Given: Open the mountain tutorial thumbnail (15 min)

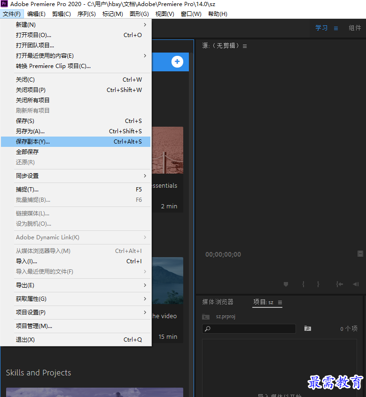Looking at the screenshot, I should click(x=168, y=281).
